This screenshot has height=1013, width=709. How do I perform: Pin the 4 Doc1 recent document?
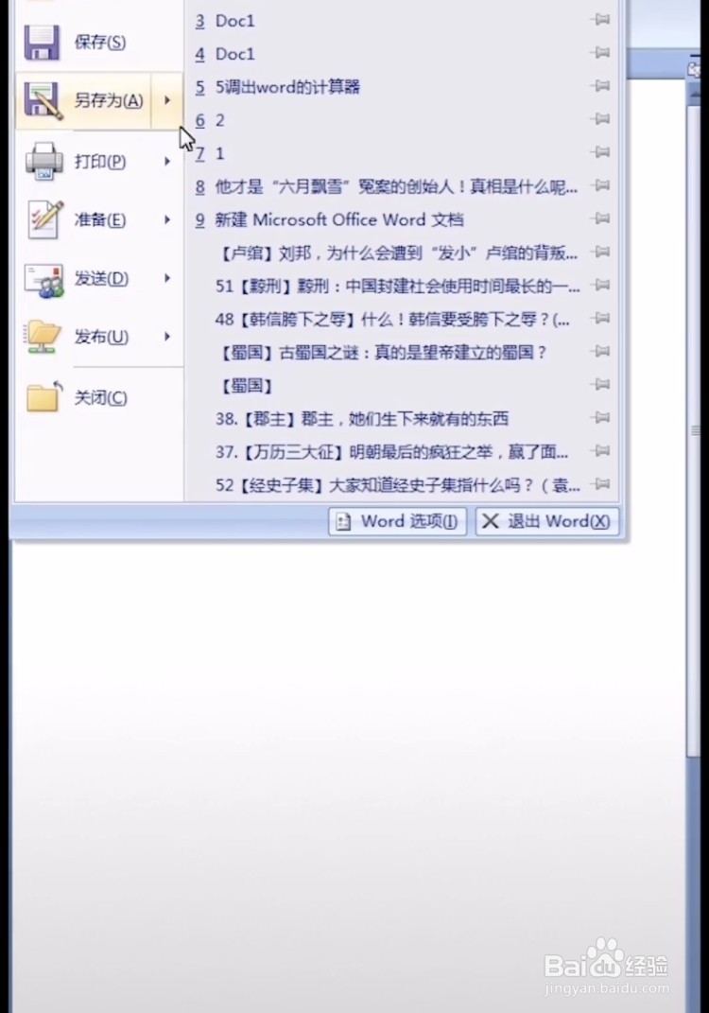600,52
